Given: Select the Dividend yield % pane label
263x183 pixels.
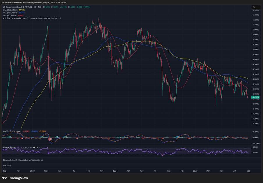Looking at the screenshot, I should (x=23, y=160).
